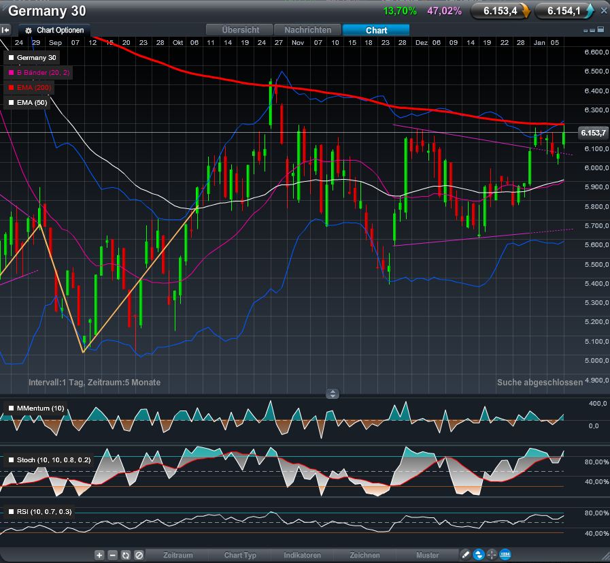Toggle the Germany 30 legend checkbox

12,58
